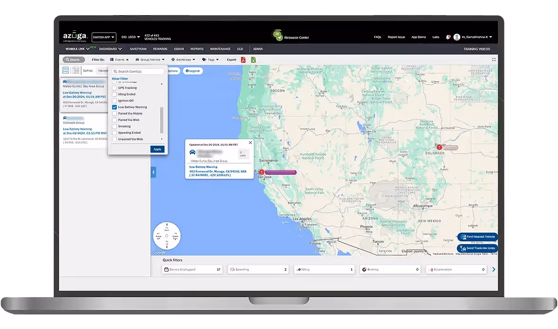Select the Braking quick filter
This screenshot has width=558, height=329.
(x=390, y=270)
